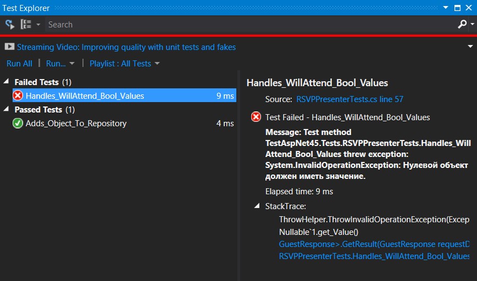Image resolution: width=477 pixels, height=281 pixels.
Task: Select the Adds_Object_To_Repository test
Action: [124, 123]
